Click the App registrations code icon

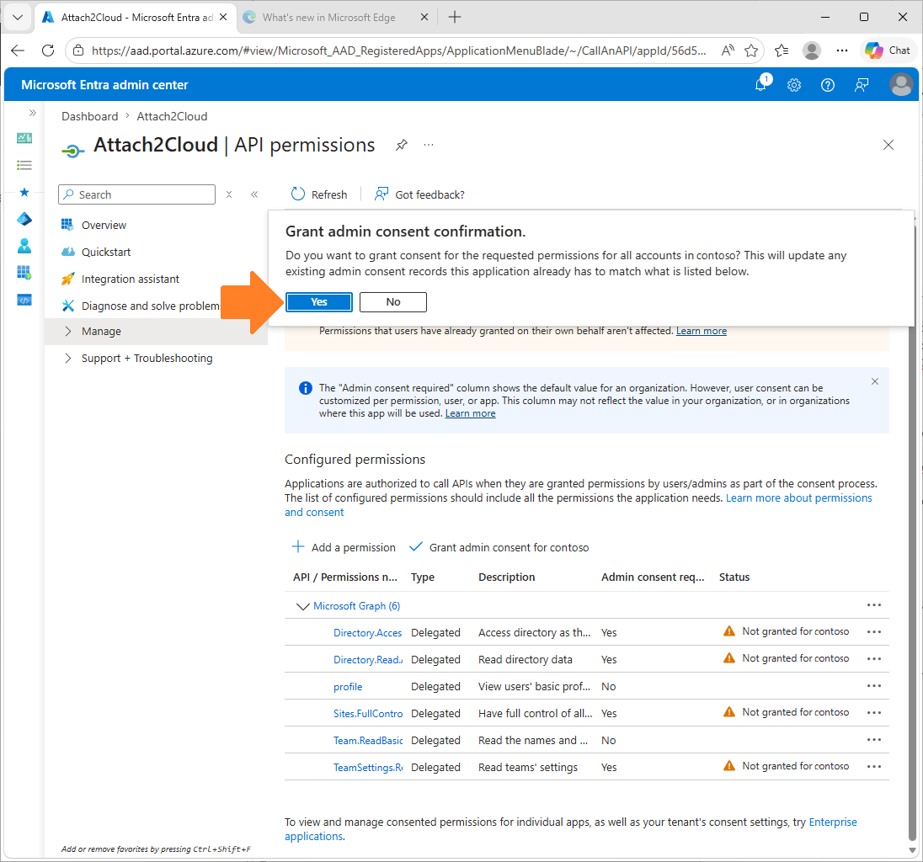point(24,300)
